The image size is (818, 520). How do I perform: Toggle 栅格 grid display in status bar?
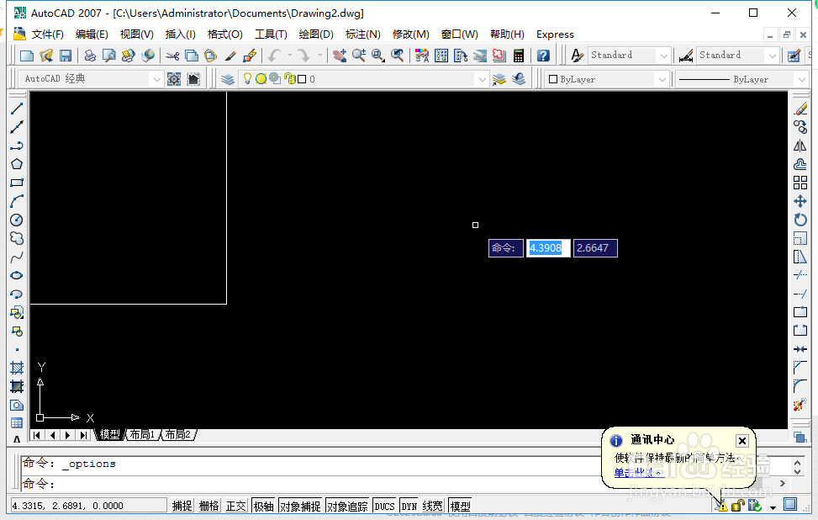tap(209, 506)
